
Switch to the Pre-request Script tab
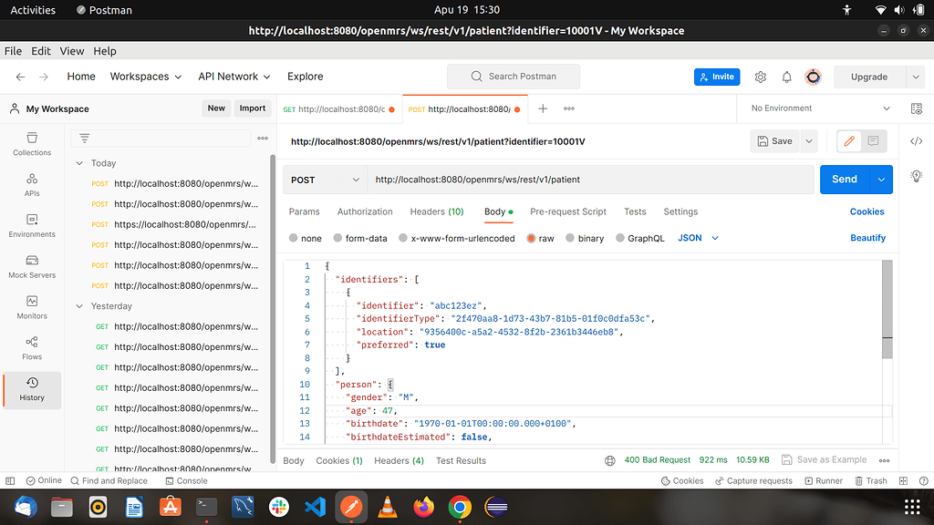tap(567, 211)
